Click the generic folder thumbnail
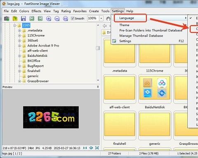Viewport: 198px width, 158px height. point(155,125)
